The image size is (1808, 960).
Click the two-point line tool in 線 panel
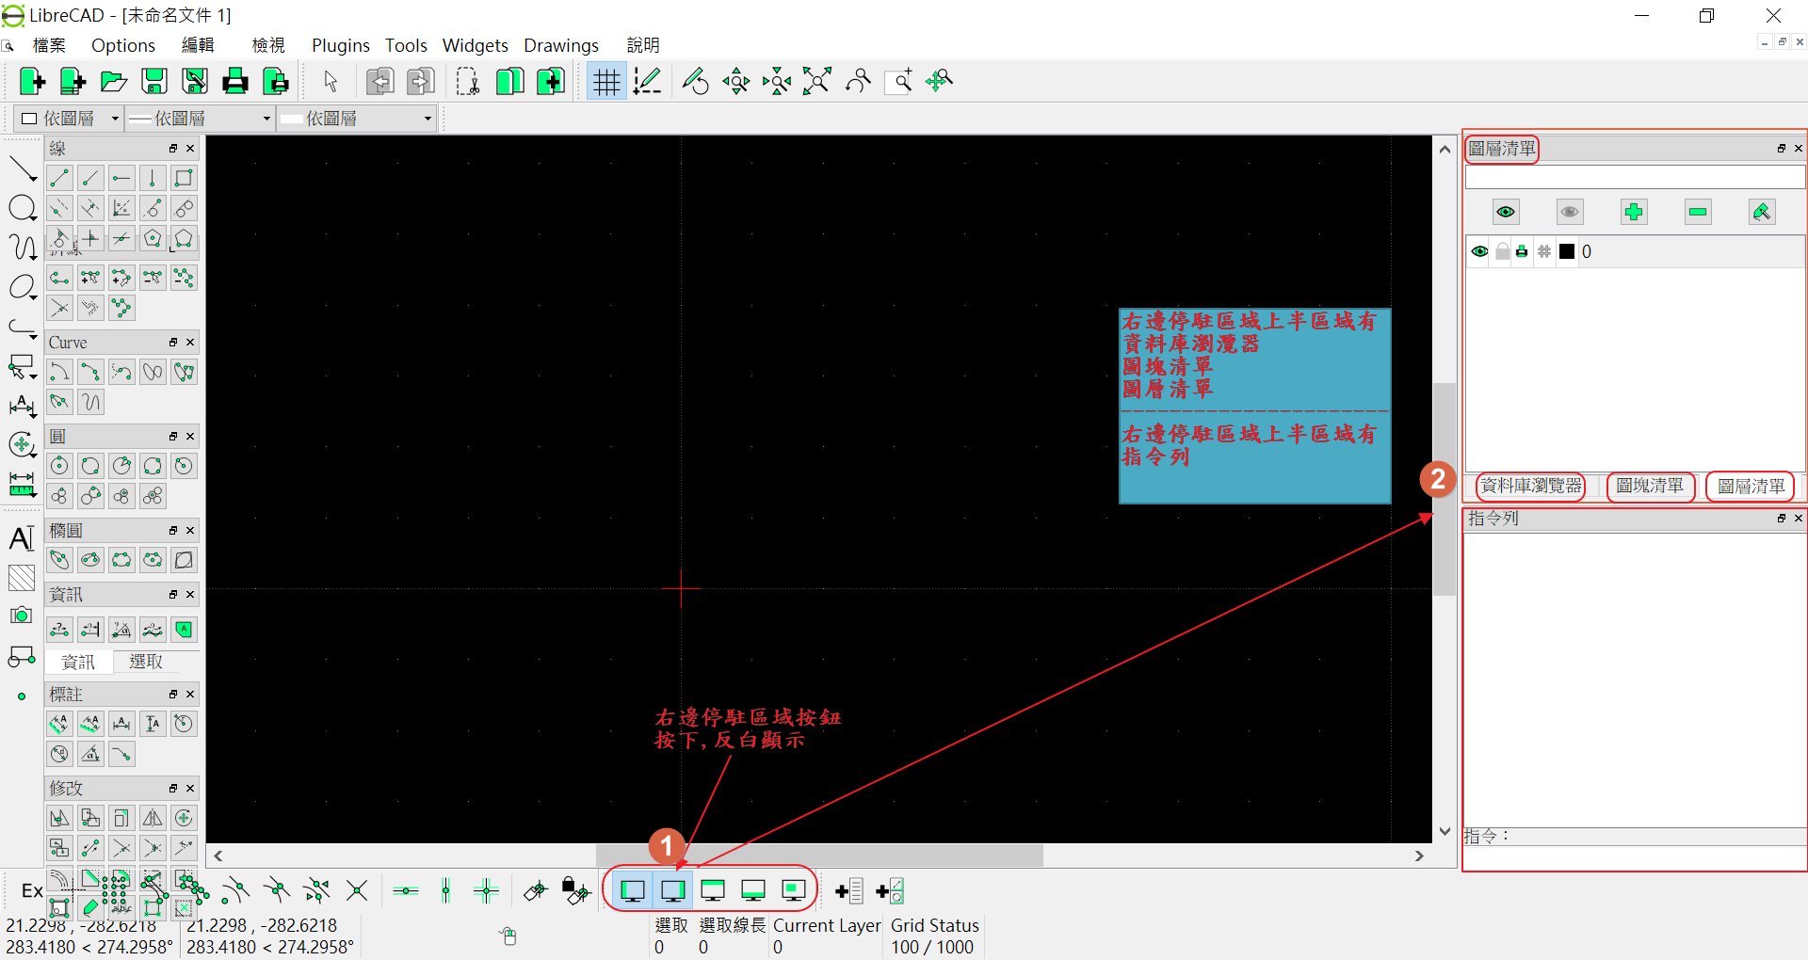59,178
